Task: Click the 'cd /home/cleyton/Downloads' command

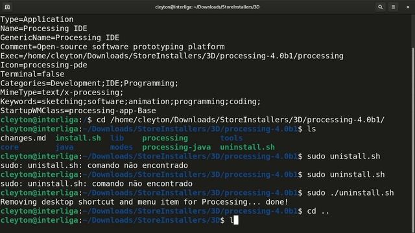Action: point(241,120)
